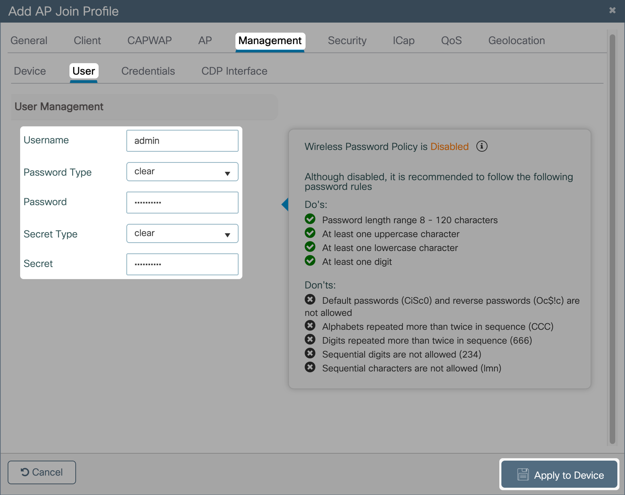625x495 pixels.
Task: Click the X icon beside default passwords rule
Action: pos(310,299)
